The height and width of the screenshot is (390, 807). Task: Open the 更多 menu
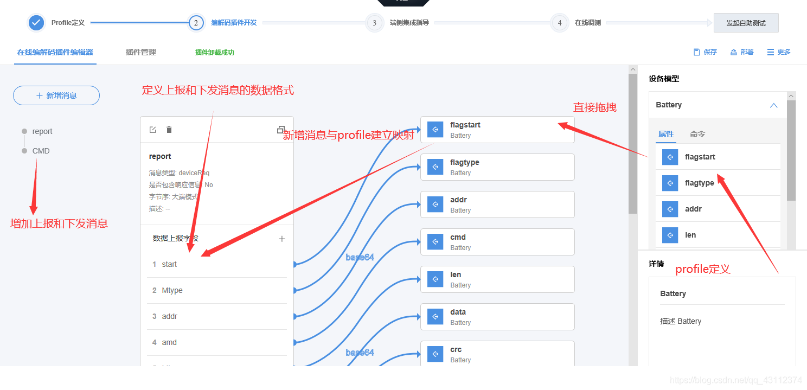coord(779,52)
